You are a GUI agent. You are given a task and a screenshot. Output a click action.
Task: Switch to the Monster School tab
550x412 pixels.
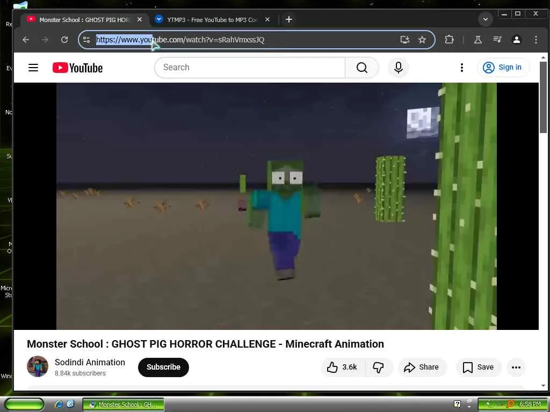click(84, 20)
